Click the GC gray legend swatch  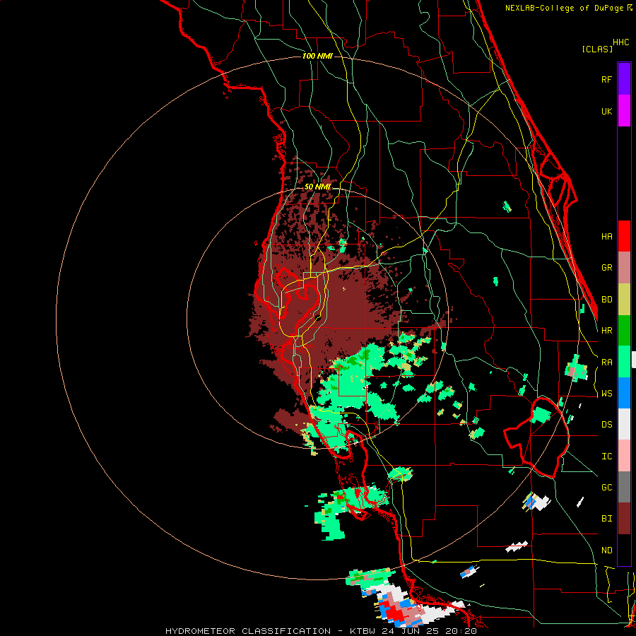[624, 487]
